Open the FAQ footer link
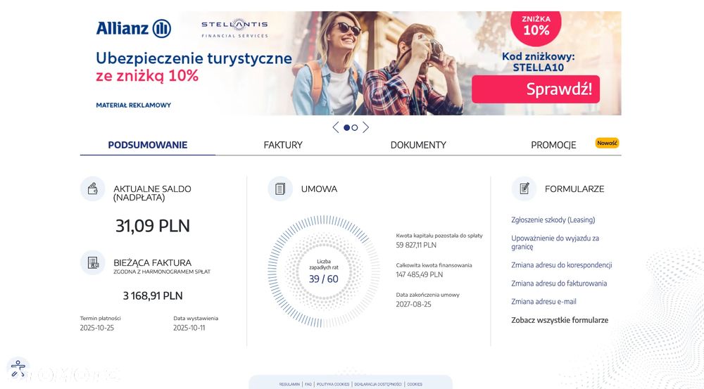 pyautogui.click(x=308, y=385)
